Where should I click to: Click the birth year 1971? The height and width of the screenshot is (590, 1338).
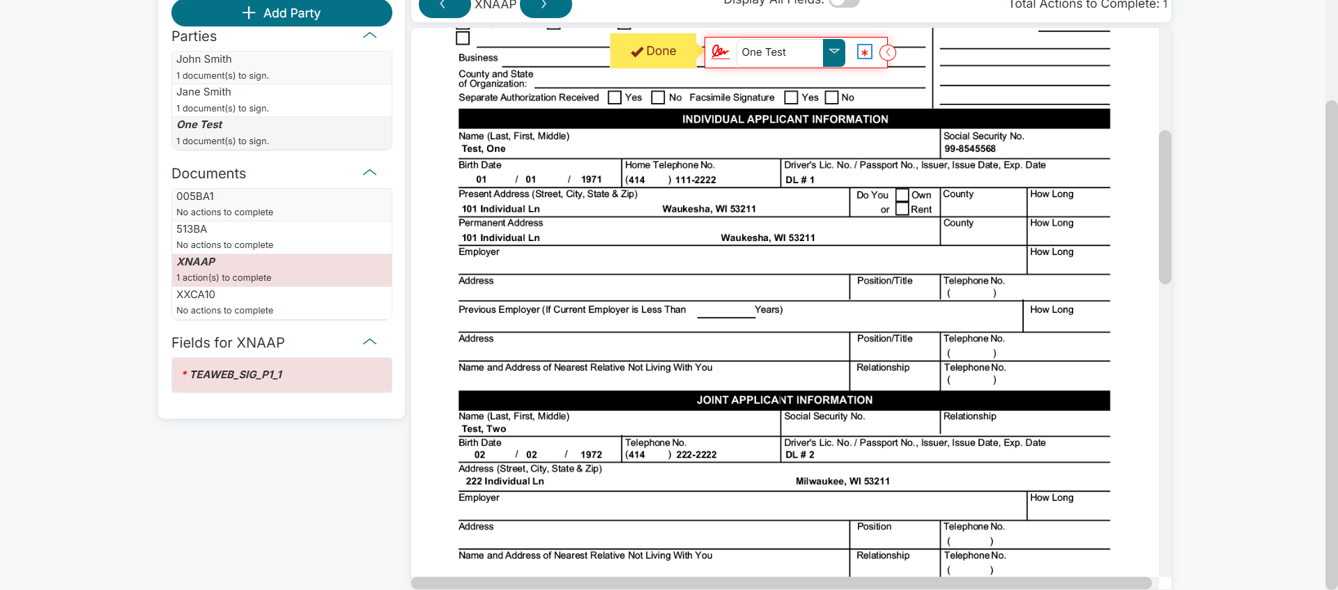(591, 180)
